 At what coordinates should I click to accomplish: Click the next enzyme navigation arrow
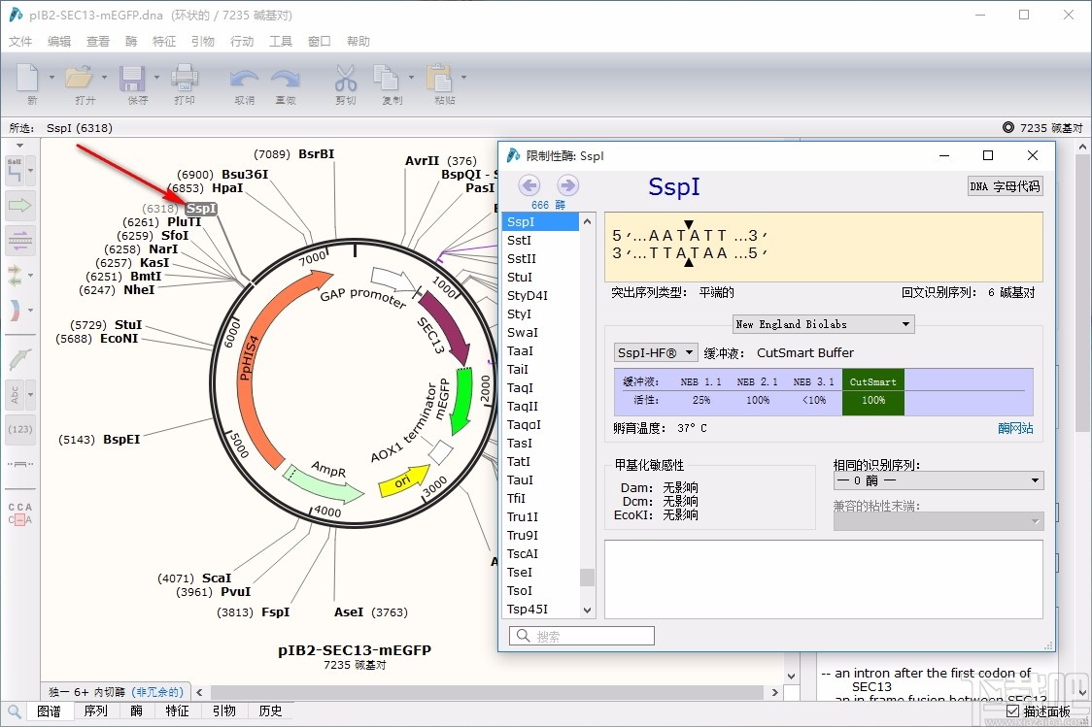pos(567,184)
